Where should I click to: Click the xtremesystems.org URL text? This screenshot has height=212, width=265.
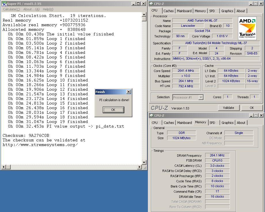(x=40, y=145)
